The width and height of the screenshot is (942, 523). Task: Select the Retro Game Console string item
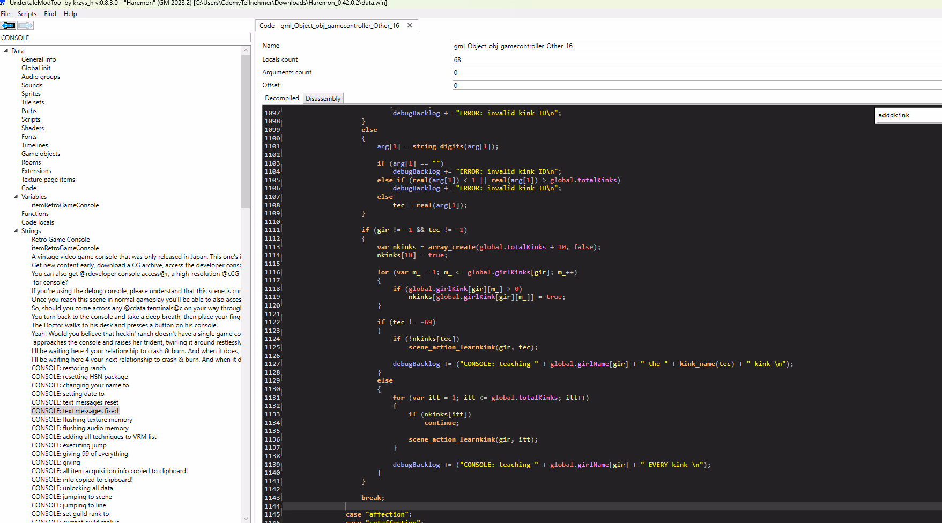pyautogui.click(x=61, y=240)
